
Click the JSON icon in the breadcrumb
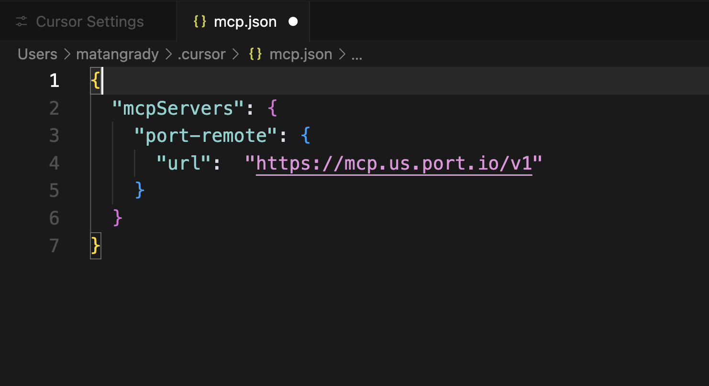click(x=255, y=54)
